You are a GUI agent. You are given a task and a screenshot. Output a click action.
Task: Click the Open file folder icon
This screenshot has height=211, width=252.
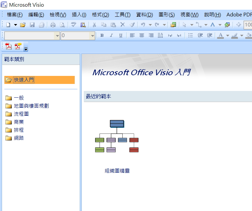coord(23,25)
